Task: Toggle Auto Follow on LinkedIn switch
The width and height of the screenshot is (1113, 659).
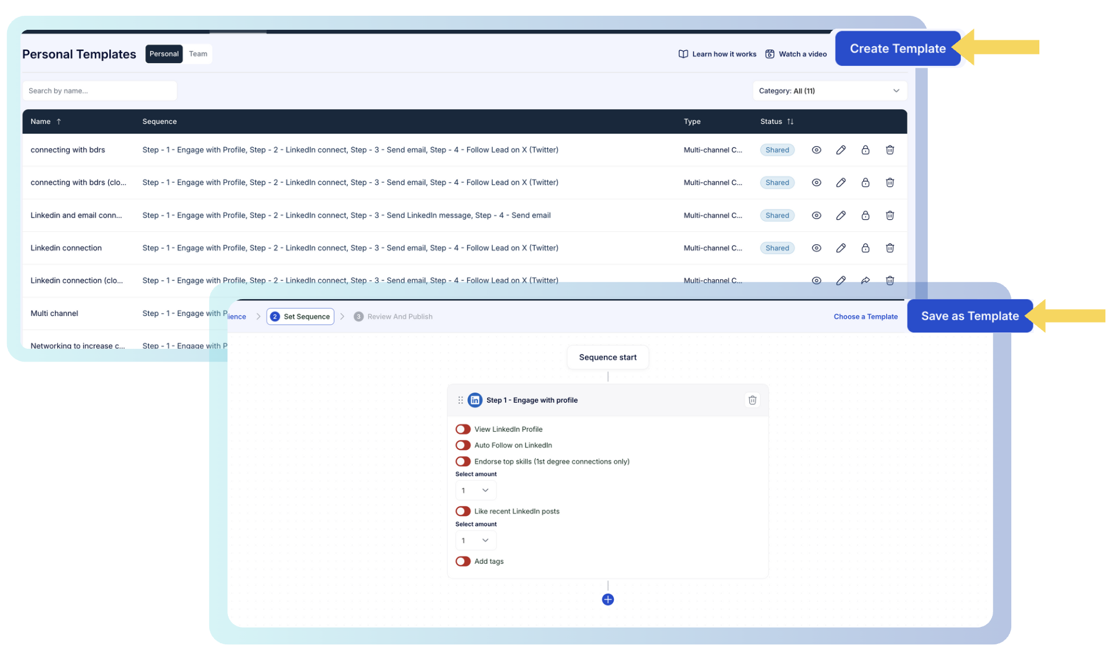Action: pyautogui.click(x=462, y=445)
